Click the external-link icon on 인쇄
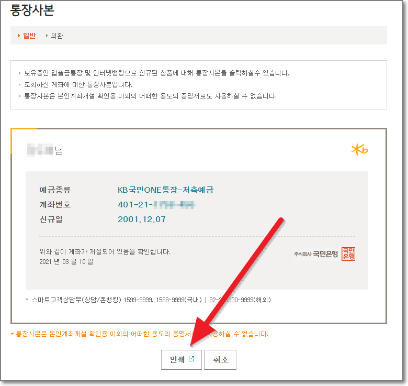 [x=191, y=359]
